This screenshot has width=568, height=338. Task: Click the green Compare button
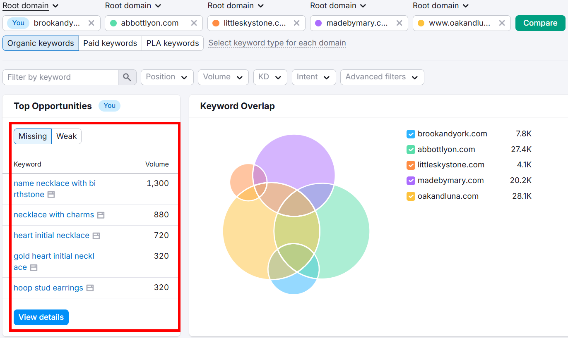point(540,23)
